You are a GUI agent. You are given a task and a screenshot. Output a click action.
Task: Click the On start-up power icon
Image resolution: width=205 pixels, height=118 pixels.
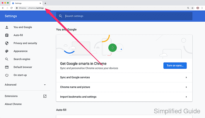click(7, 75)
